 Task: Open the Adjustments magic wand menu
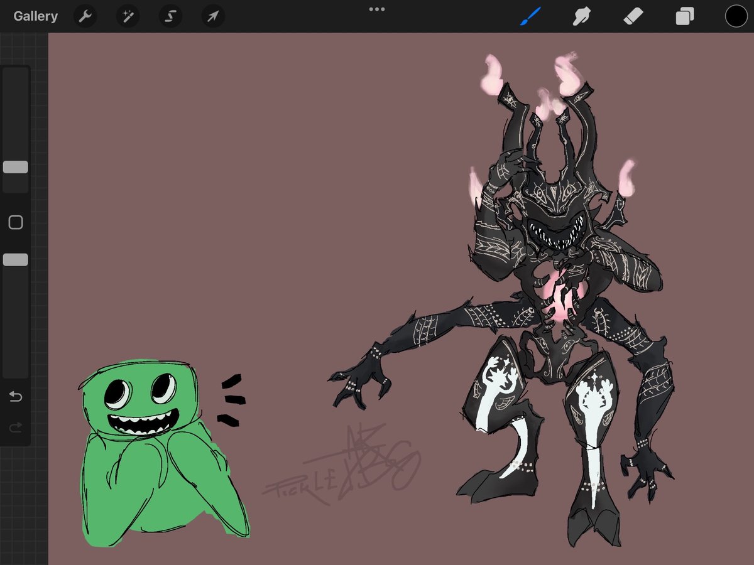128,16
